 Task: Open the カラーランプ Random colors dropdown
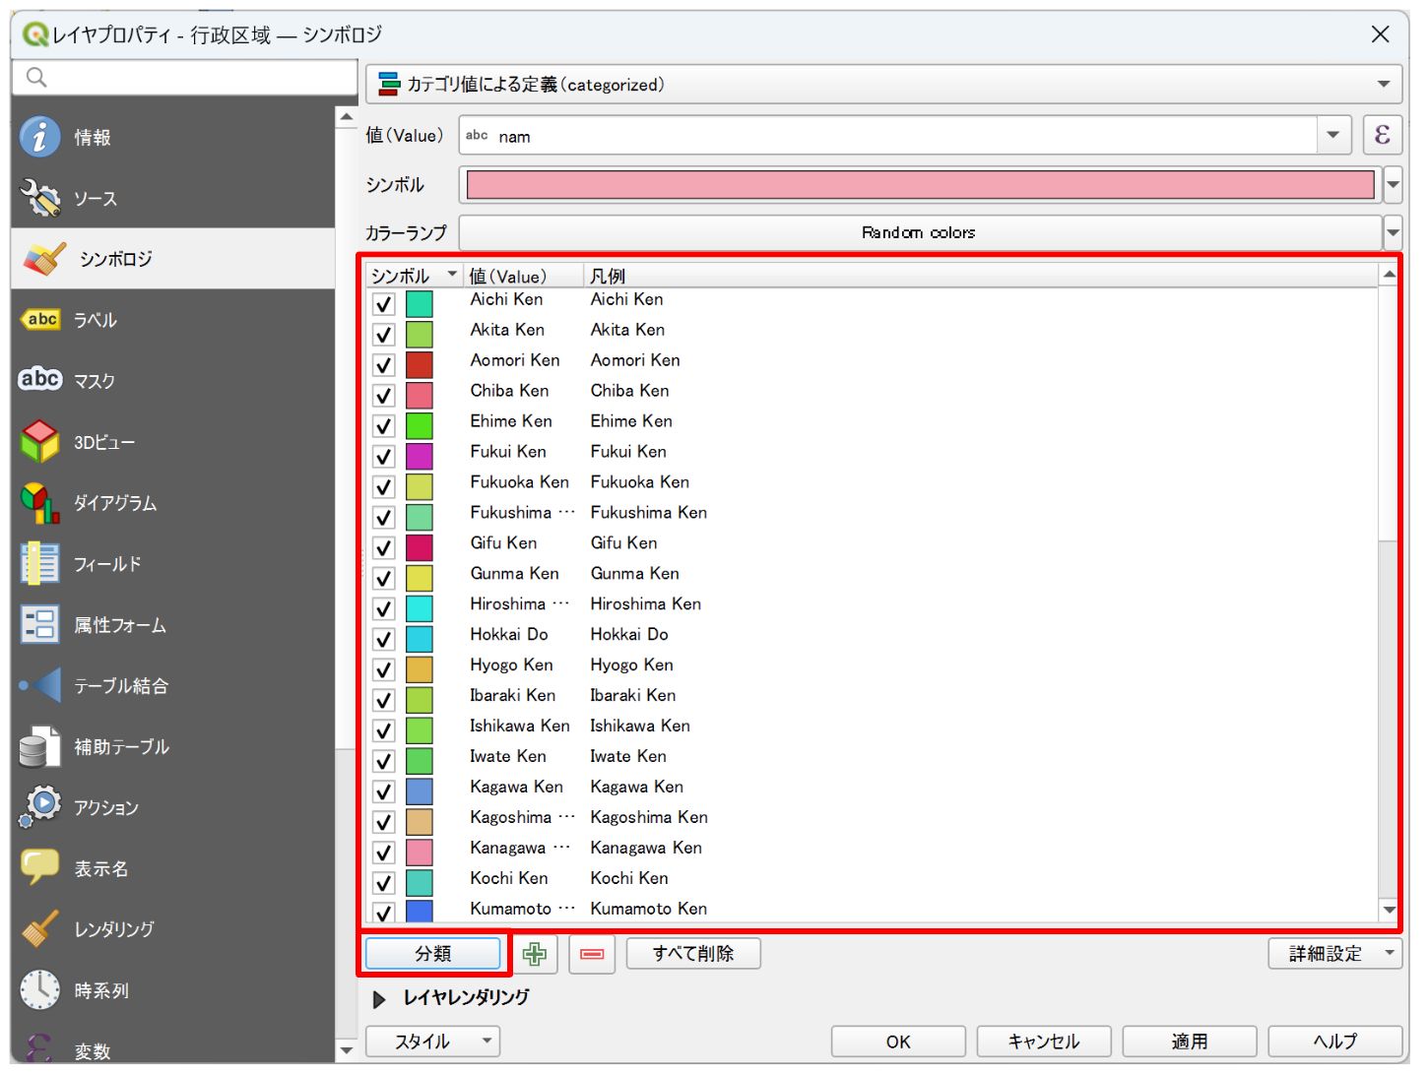click(1393, 232)
